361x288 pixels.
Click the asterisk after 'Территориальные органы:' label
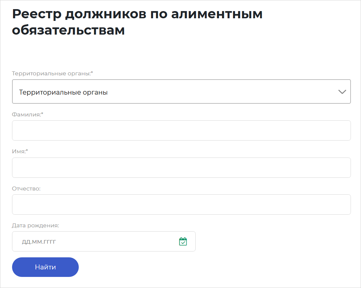92,73
